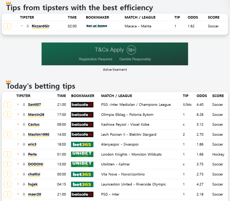
Task: Open the DODONI tipster profile link
Action: point(36,164)
